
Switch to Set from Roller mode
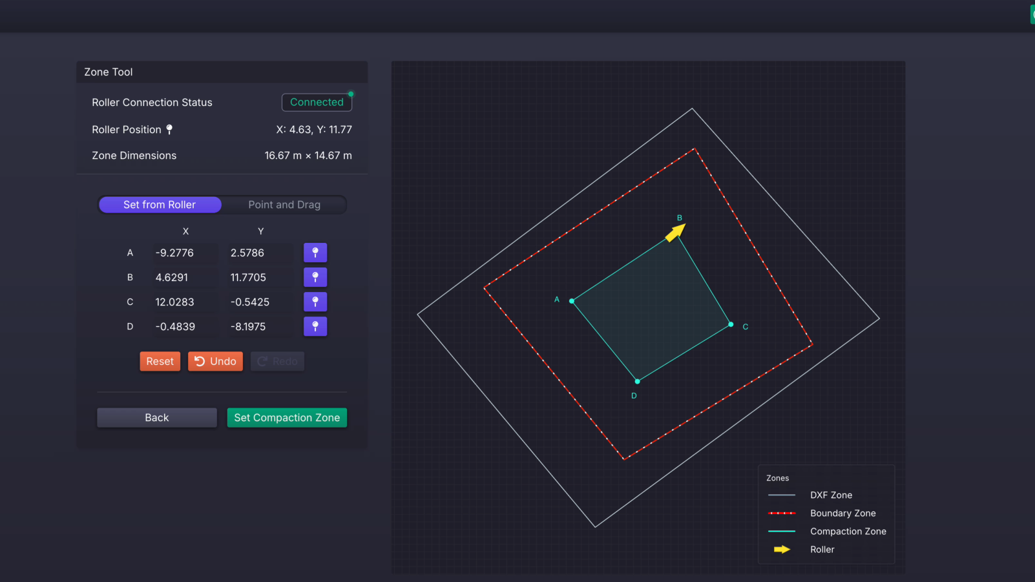[x=160, y=205]
